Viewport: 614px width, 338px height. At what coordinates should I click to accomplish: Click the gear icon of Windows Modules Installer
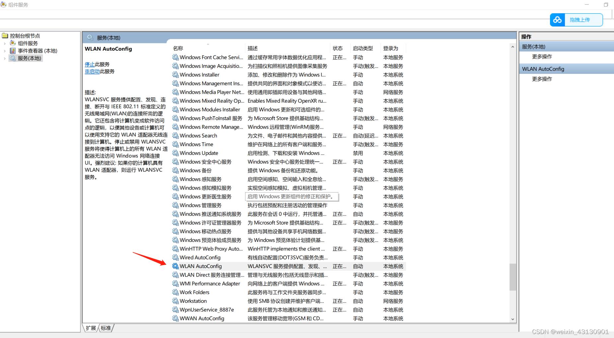[x=175, y=109]
